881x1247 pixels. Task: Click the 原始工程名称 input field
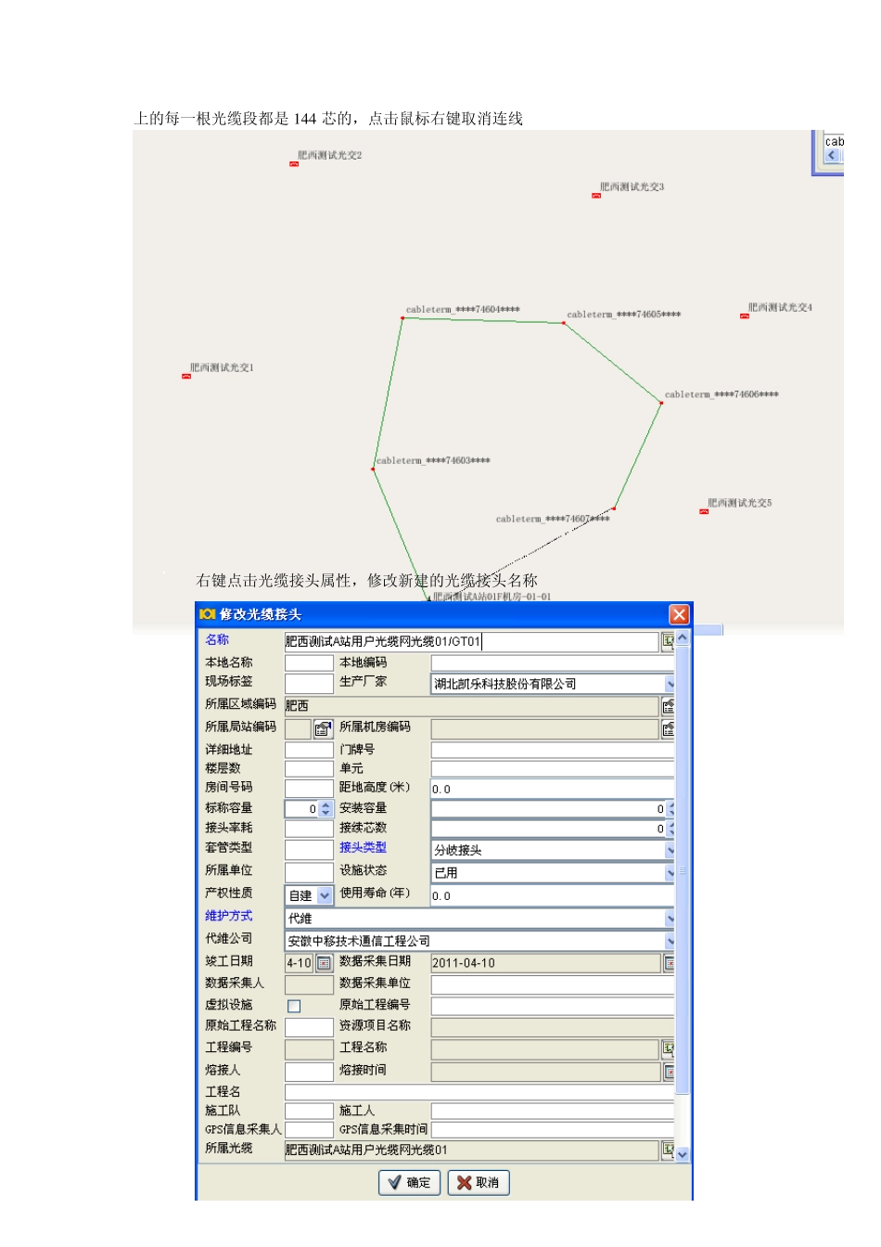[309, 1027]
